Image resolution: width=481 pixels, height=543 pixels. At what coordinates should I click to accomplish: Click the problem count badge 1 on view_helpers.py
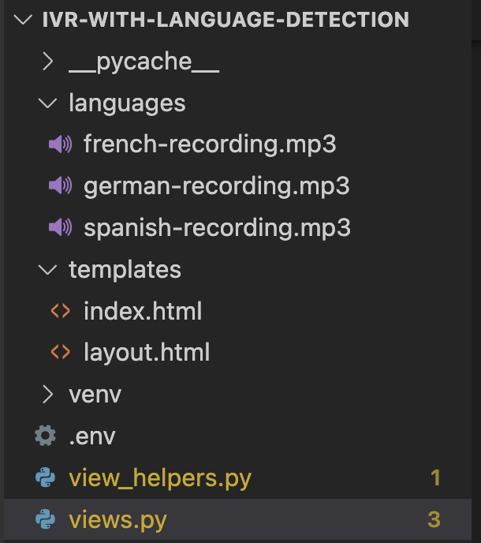click(434, 477)
